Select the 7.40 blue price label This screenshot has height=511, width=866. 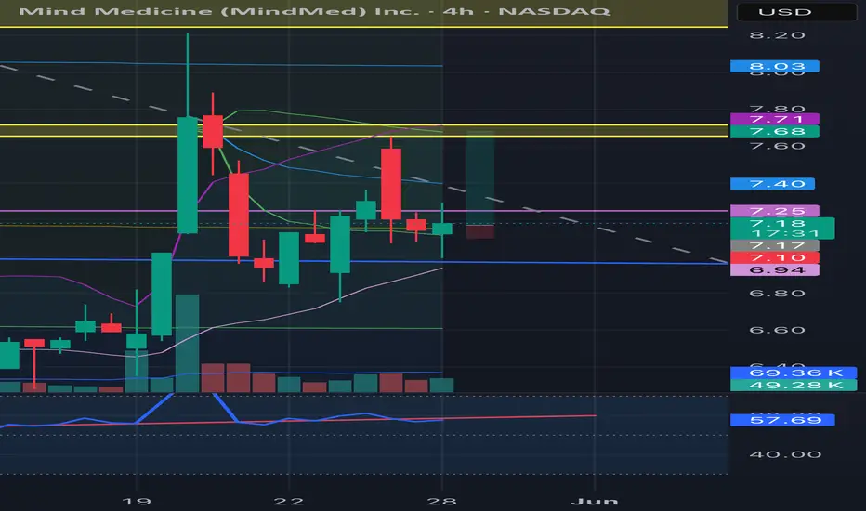[772, 183]
